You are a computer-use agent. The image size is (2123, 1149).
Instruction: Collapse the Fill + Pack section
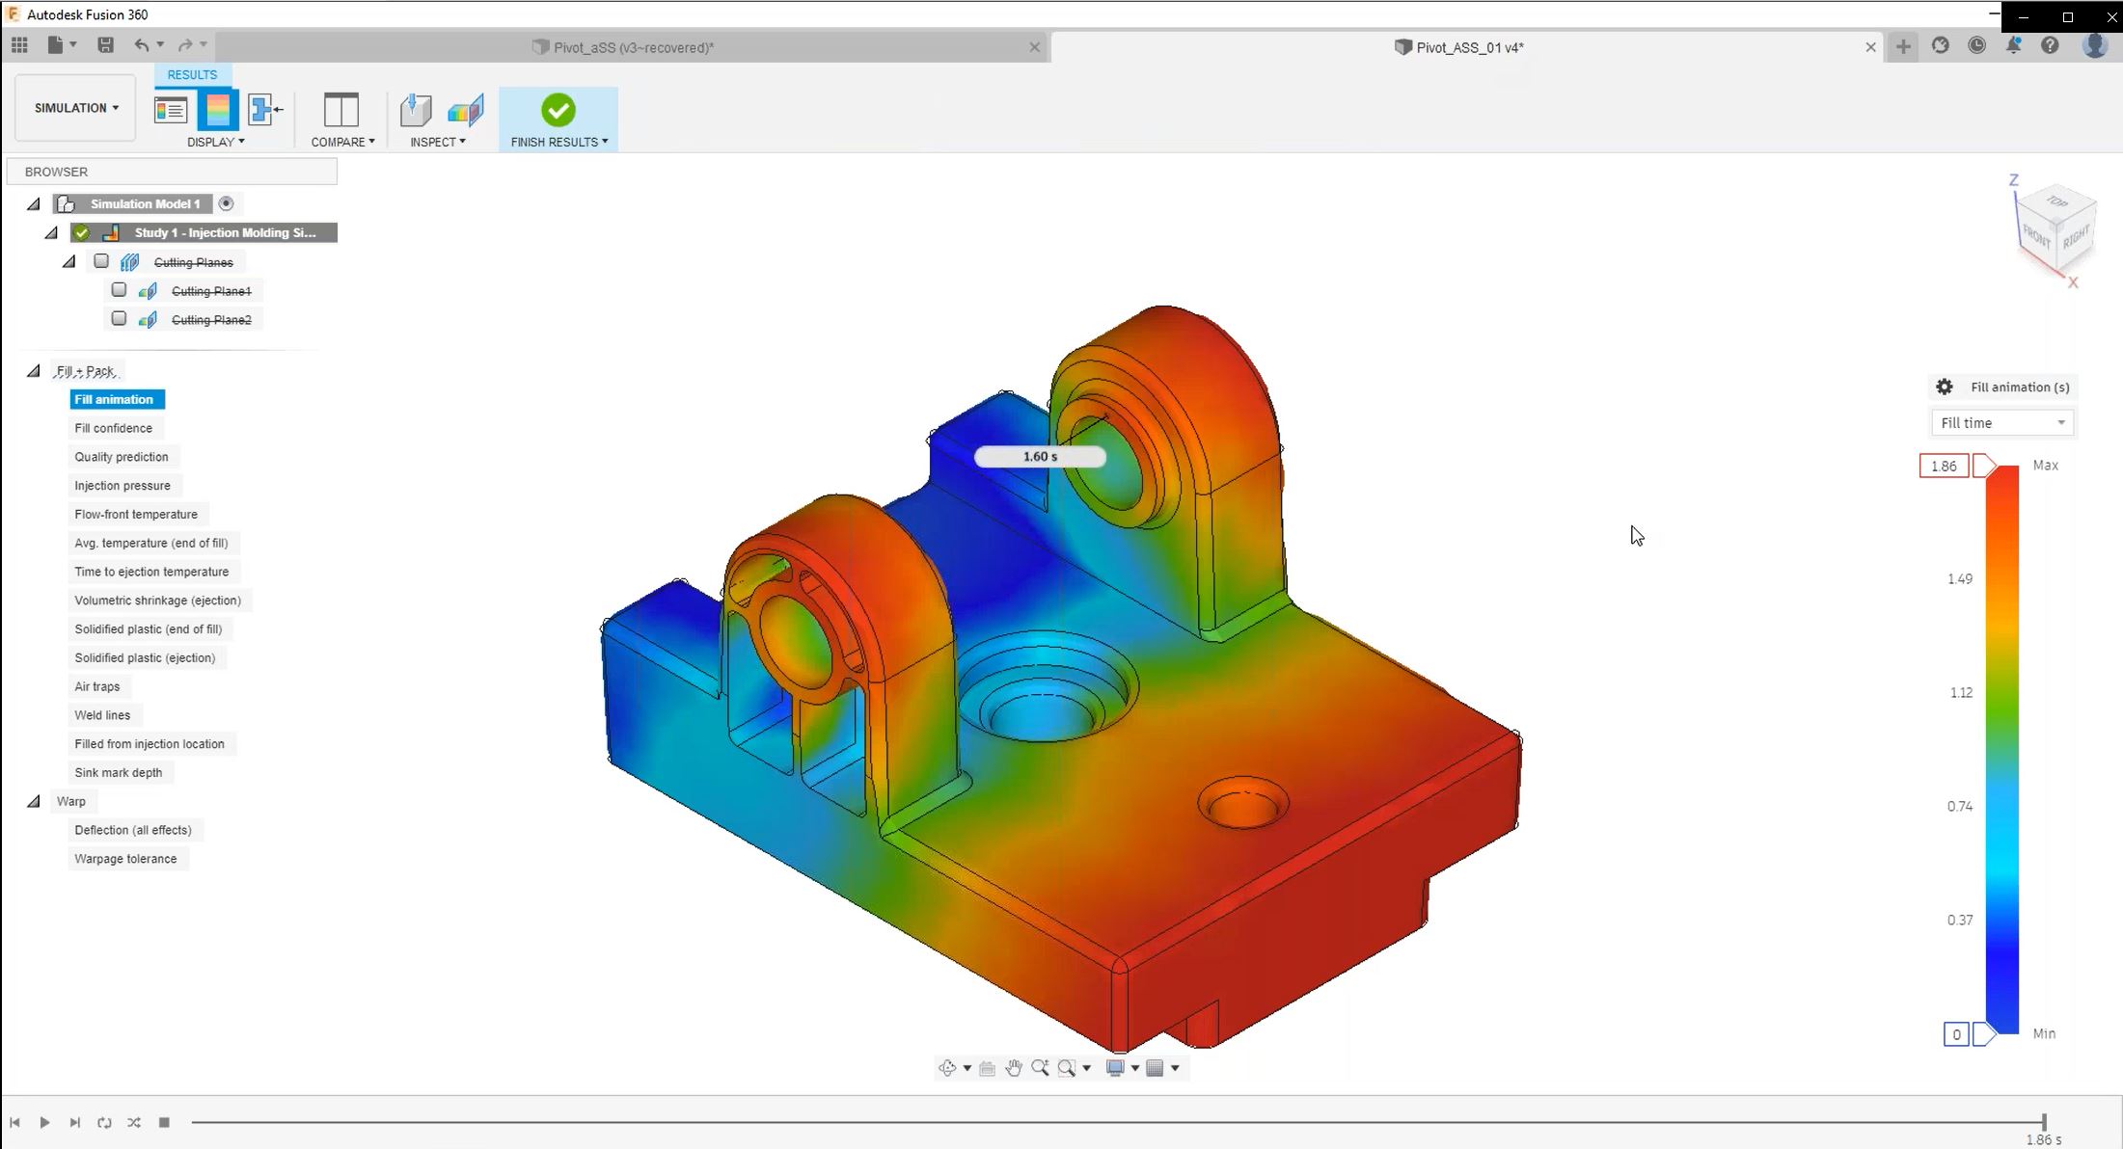pos(35,370)
